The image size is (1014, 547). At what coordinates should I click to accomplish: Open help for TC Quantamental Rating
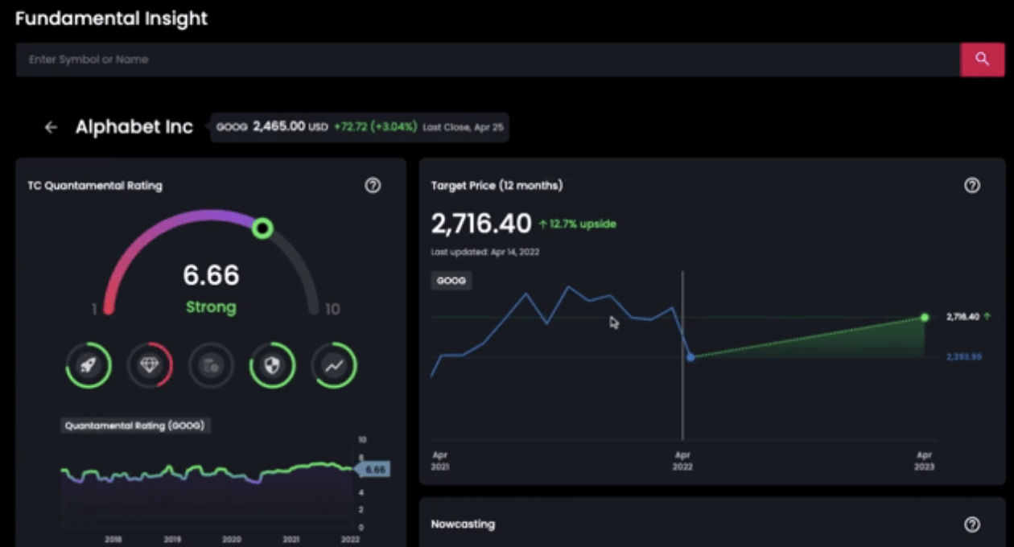(373, 186)
